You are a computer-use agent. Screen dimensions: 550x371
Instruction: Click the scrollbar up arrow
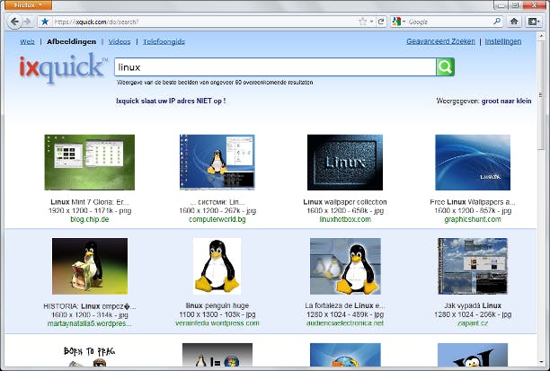click(540, 34)
